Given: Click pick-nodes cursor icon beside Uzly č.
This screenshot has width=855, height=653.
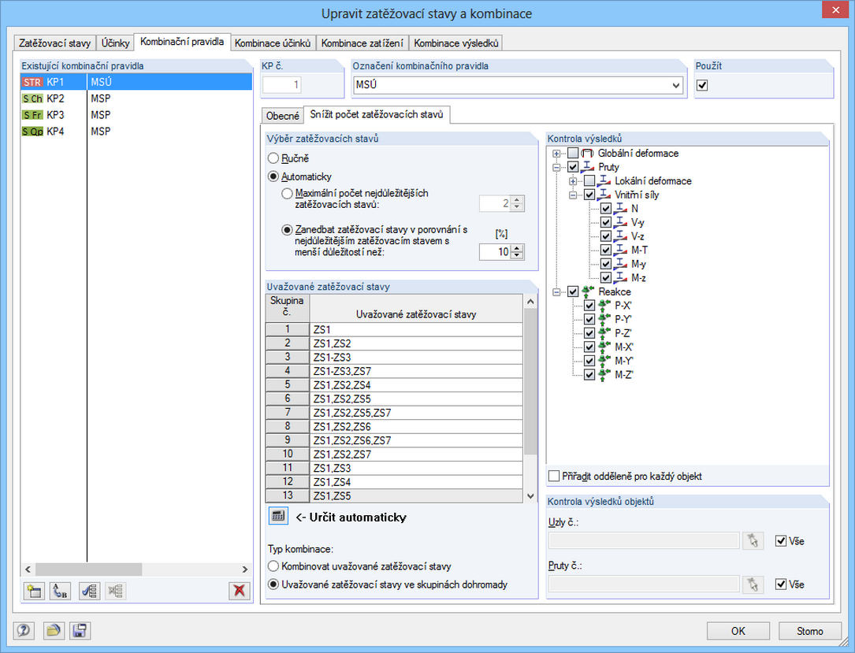Looking at the screenshot, I should tap(753, 540).
